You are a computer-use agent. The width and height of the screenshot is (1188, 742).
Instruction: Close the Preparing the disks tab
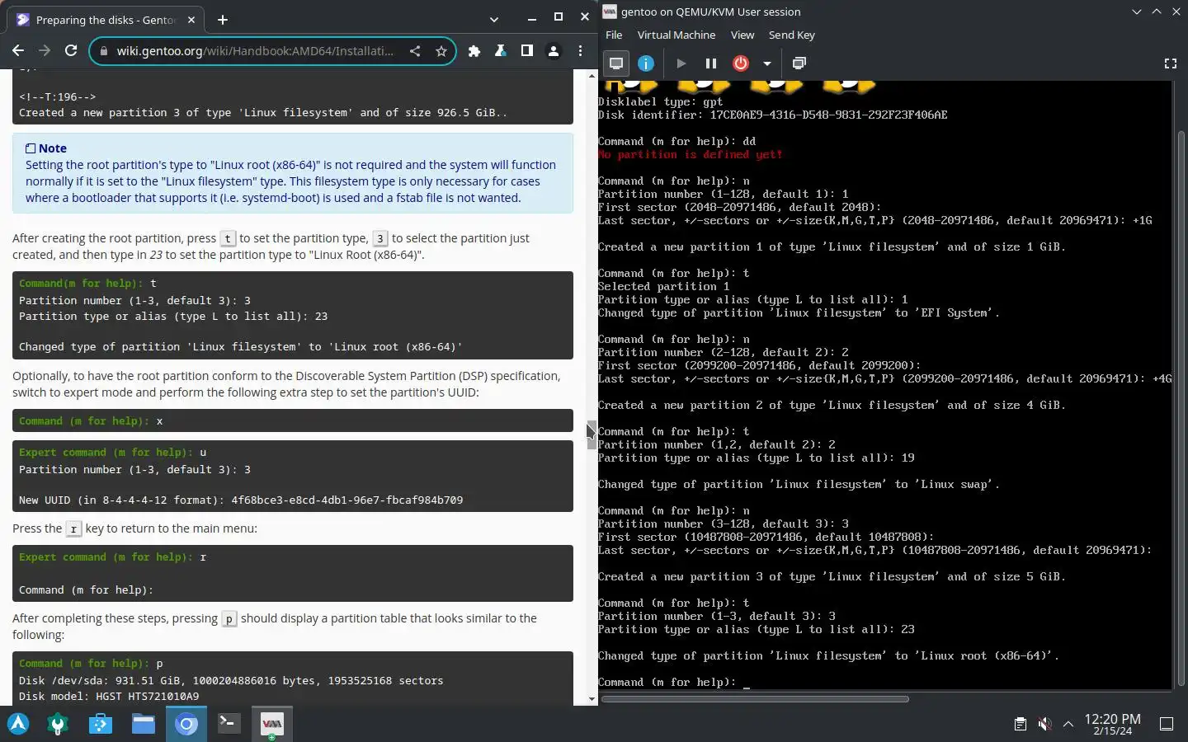[x=191, y=19]
